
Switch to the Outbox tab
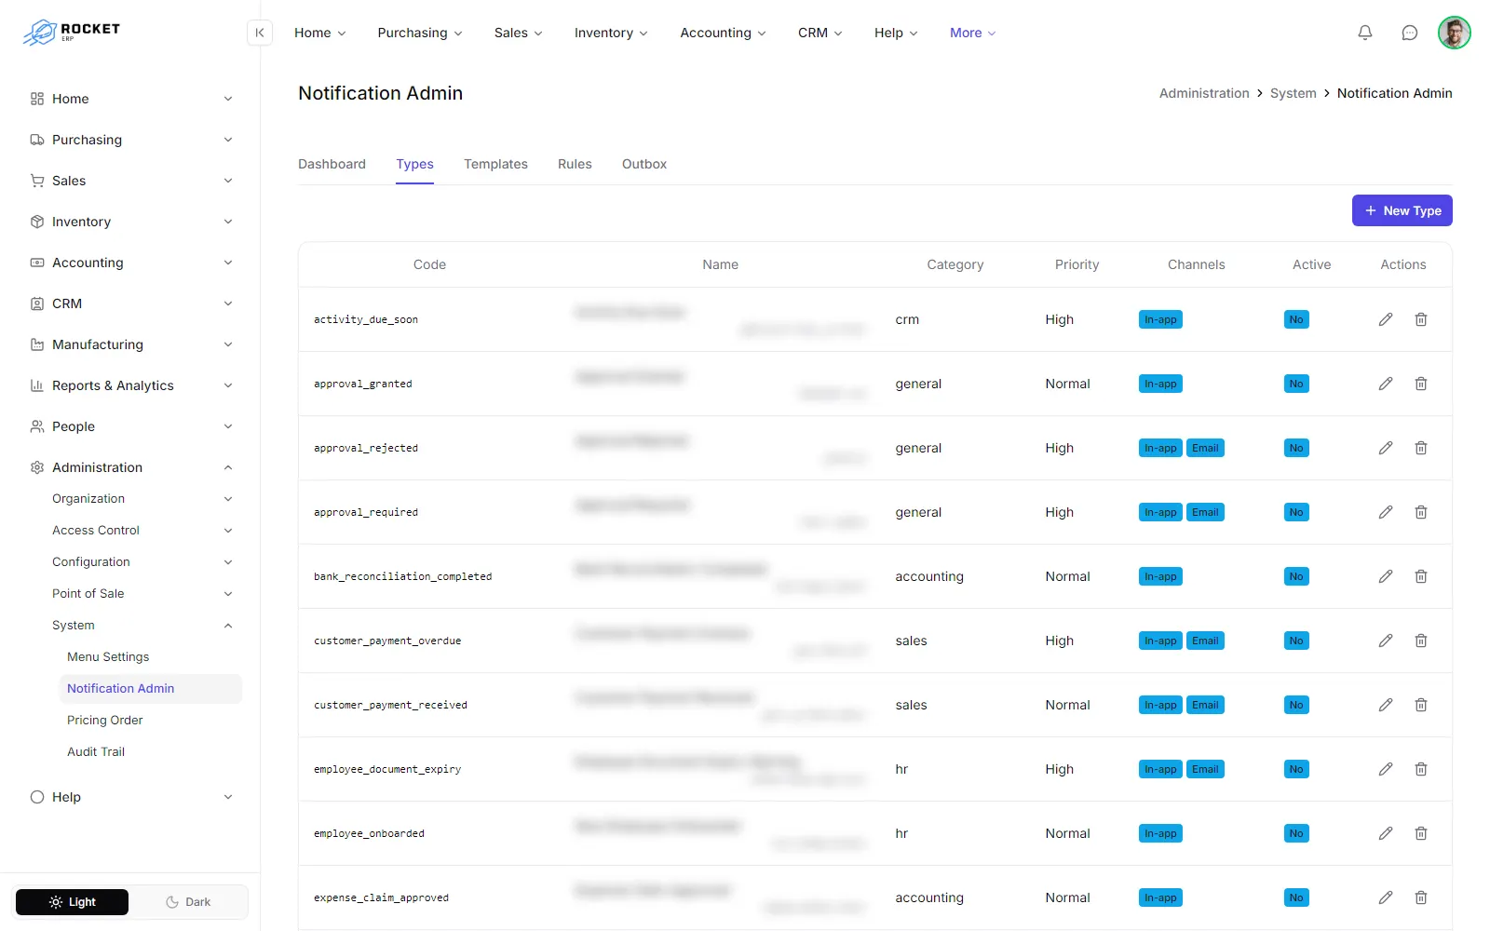[644, 164]
